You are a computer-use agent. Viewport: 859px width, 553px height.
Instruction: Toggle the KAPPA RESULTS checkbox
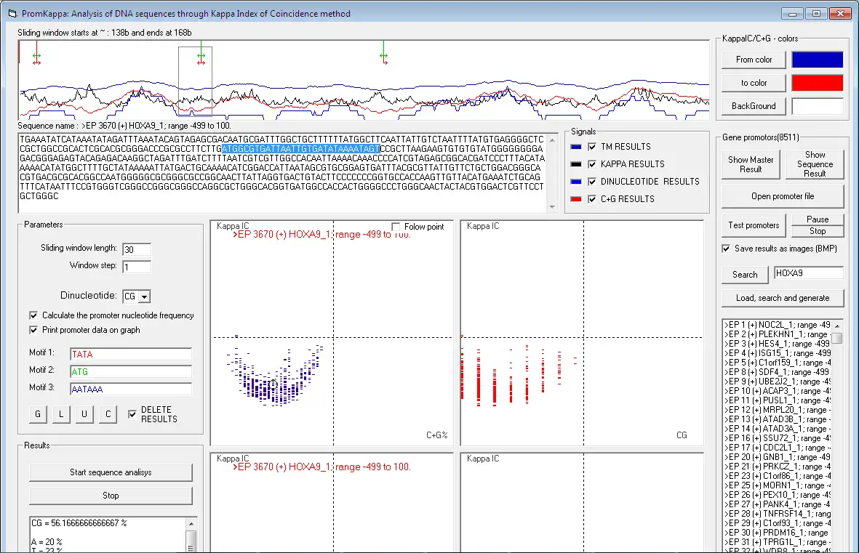click(591, 164)
